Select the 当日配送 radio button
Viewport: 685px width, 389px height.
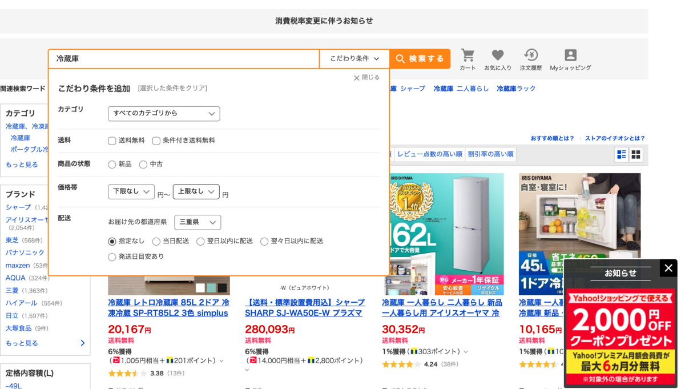tap(156, 242)
